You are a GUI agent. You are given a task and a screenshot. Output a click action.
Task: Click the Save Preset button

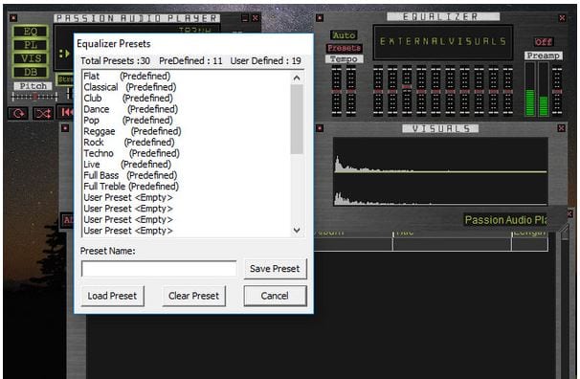tap(275, 269)
